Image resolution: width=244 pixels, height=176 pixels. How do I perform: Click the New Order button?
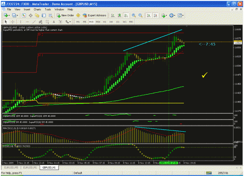65,15
